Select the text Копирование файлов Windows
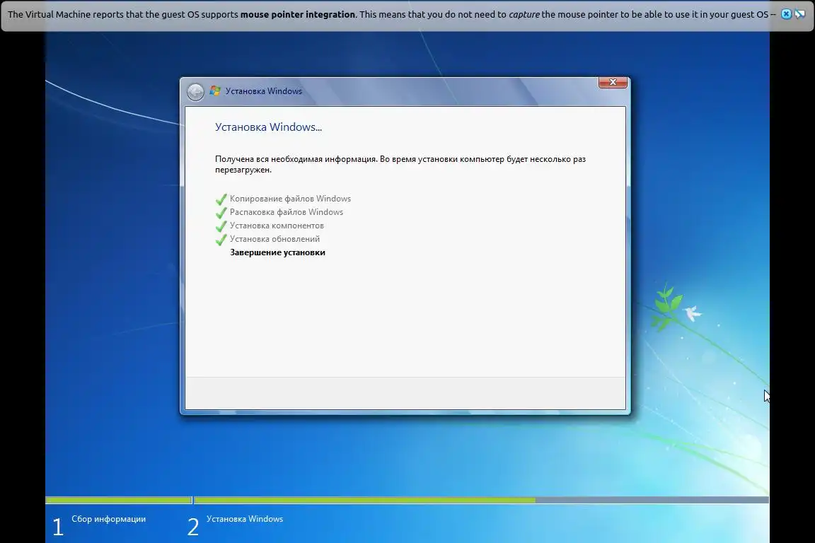 tap(290, 199)
